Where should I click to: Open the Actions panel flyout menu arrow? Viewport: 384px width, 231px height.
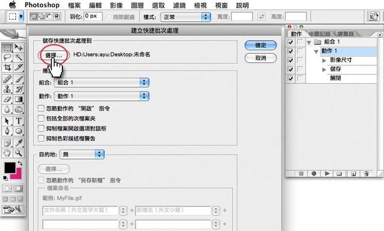pyautogui.click(x=380, y=35)
